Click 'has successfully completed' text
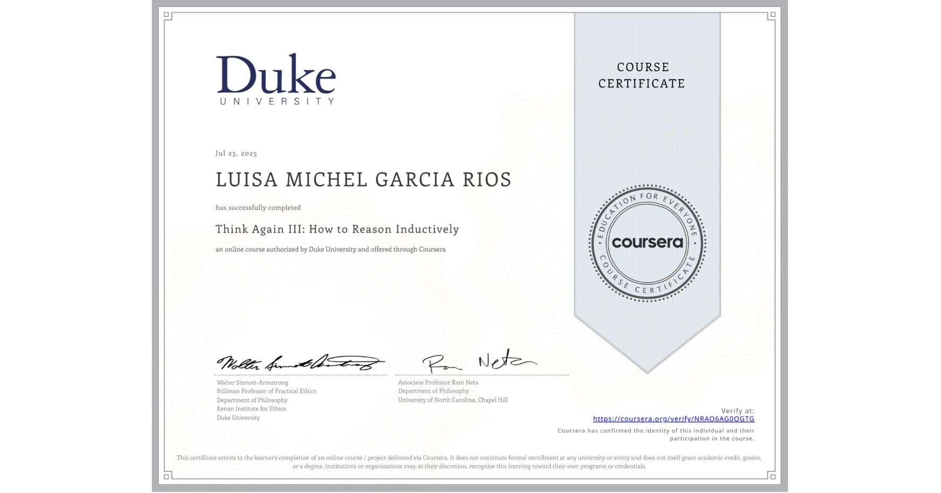Viewport: 941px width, 493px height. click(258, 208)
